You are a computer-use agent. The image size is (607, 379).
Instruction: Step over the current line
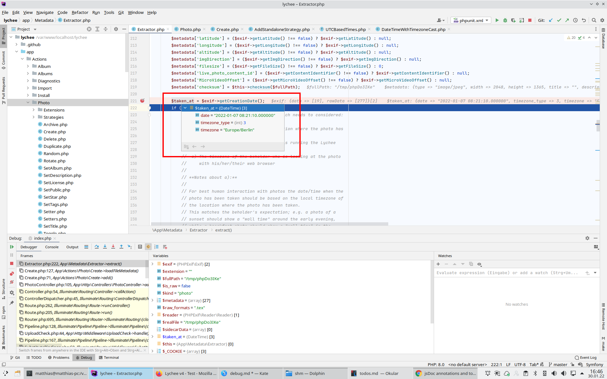[x=97, y=247]
